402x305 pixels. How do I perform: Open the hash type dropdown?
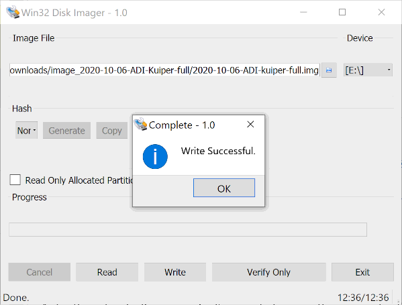point(26,130)
